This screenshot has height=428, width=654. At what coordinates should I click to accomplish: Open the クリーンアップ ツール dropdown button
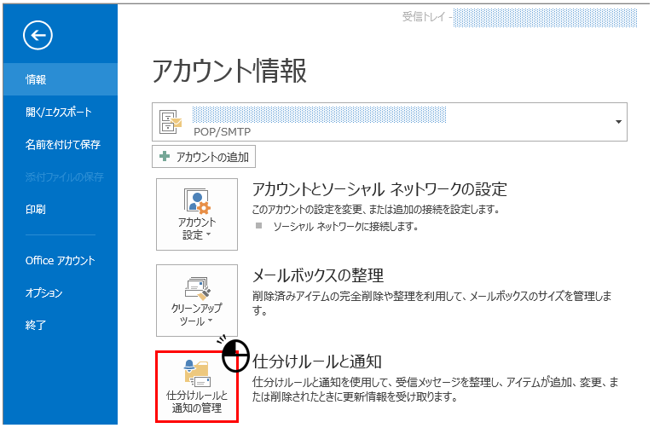point(197,300)
